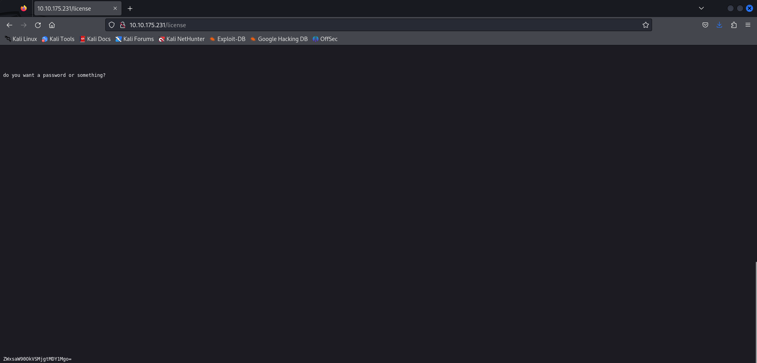Open Kali Linux bookmark
Image resolution: width=757 pixels, height=363 pixels.
click(x=21, y=39)
